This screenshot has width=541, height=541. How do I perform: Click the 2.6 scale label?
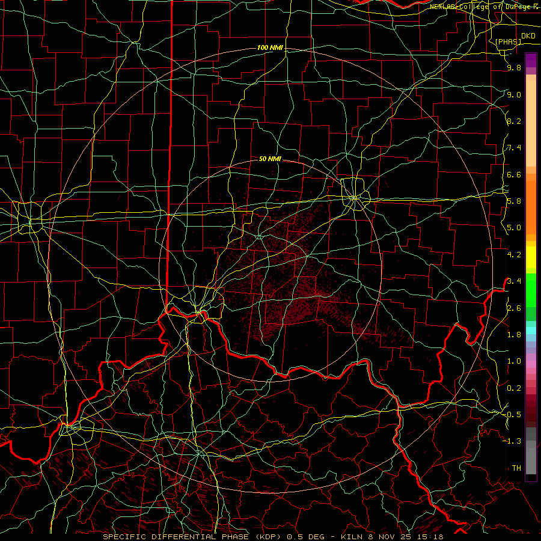coord(514,308)
